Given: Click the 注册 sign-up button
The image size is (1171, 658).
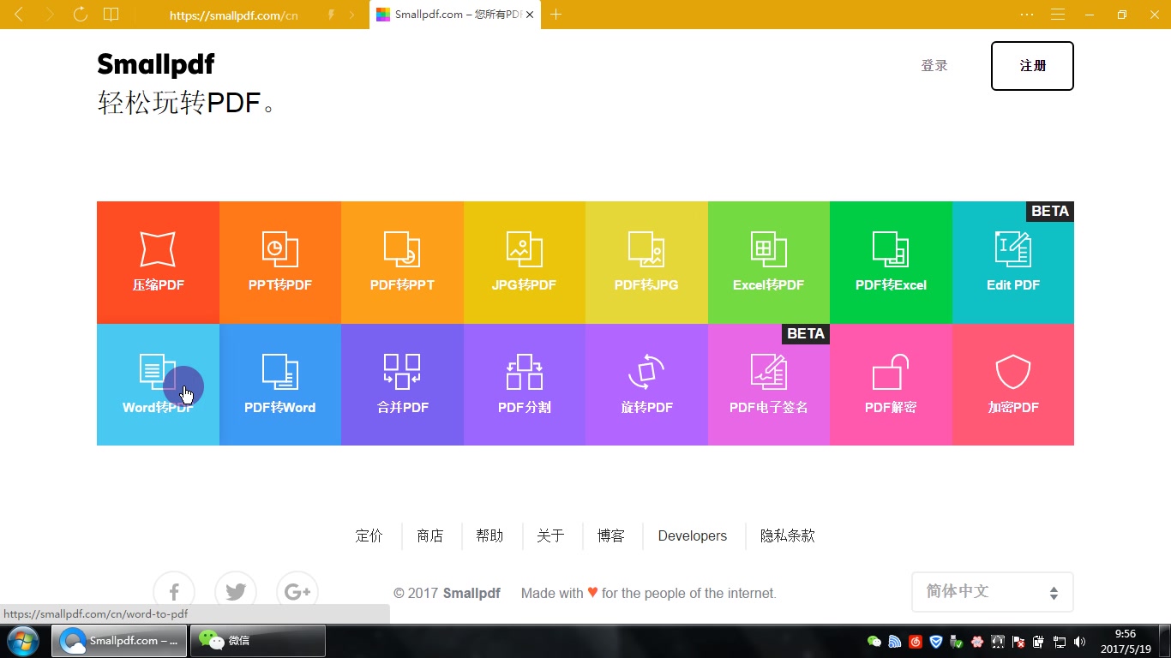Looking at the screenshot, I should (x=1032, y=66).
